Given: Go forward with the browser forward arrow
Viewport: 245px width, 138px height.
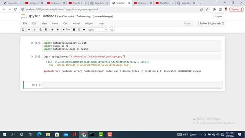Looking at the screenshot, I should [x=10, y=9].
